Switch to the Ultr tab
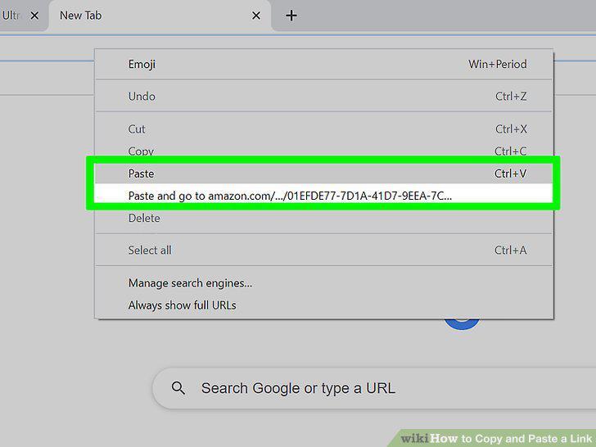596x447 pixels. 23,16
